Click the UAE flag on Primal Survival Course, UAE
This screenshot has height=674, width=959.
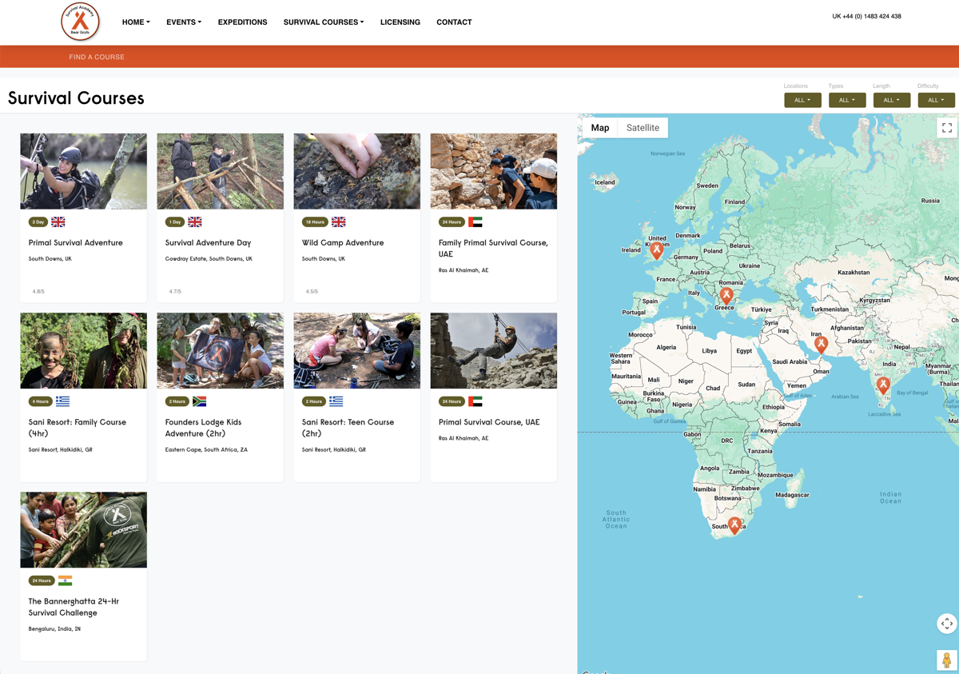coord(476,401)
